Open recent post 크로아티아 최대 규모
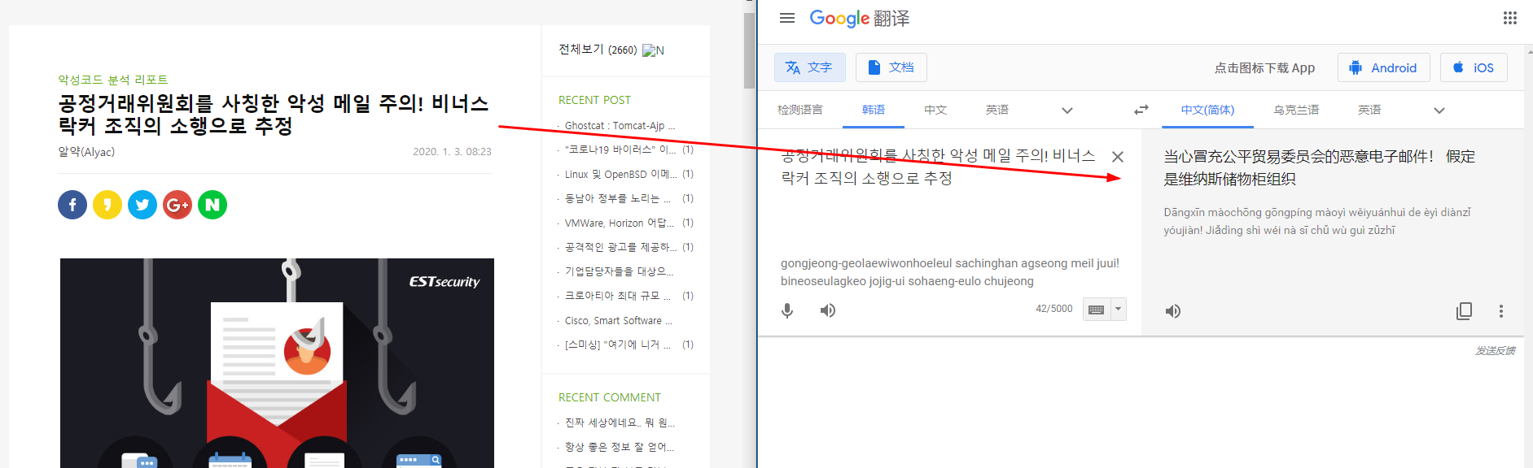The height and width of the screenshot is (468, 1533). [618, 296]
